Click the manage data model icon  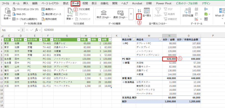(206, 19)
